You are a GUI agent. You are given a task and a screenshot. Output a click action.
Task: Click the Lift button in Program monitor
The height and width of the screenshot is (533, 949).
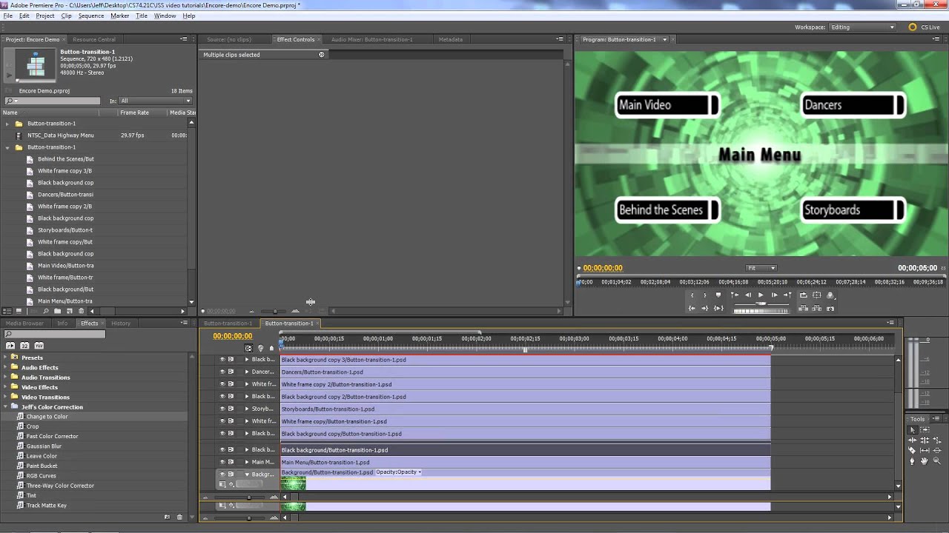tap(803, 309)
